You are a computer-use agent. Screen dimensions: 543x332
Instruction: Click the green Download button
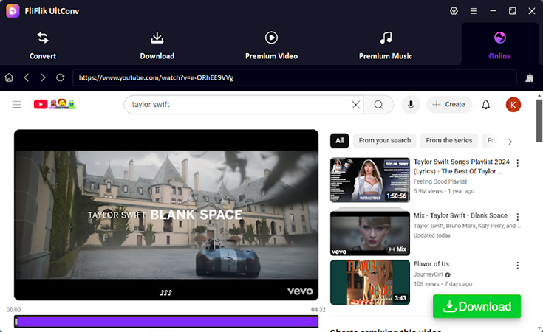pos(477,306)
